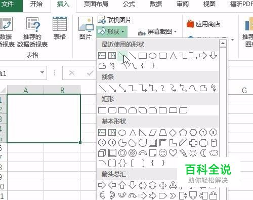Click the 图片 insert button

click(86, 28)
